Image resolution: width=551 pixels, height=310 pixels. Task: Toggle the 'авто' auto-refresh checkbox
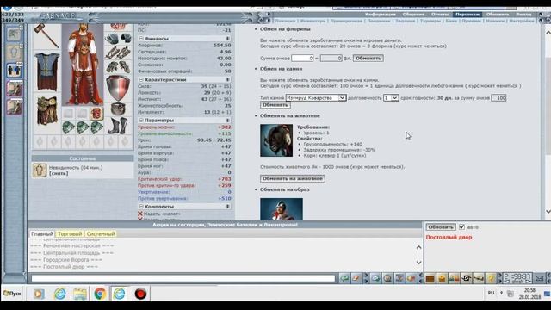tap(461, 226)
